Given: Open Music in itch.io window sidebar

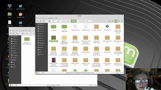Looking at the screenshot, I should click(x=41, y=33).
